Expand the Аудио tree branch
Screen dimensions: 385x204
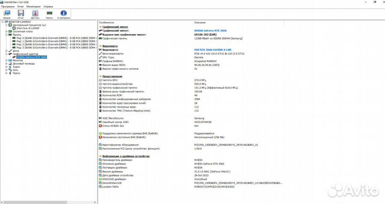click(6, 67)
